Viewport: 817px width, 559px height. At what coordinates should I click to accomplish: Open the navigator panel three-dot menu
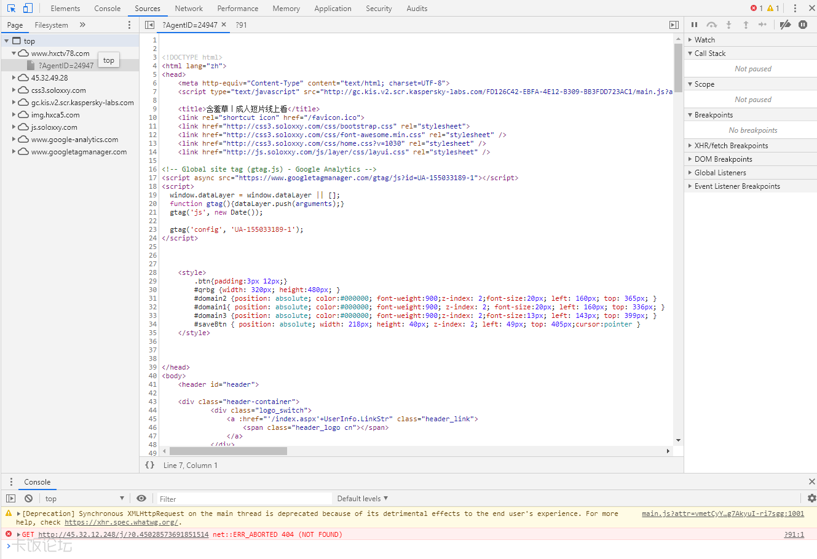tap(129, 25)
